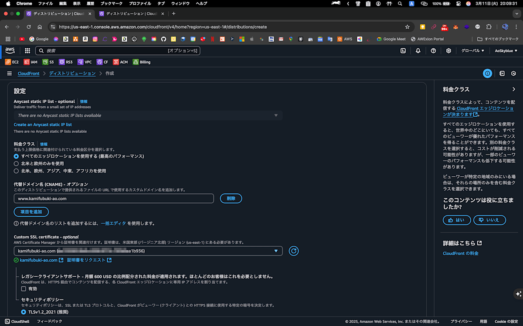
Task: Open the CloudFront エッジロケーション help link
Action: pos(478,111)
